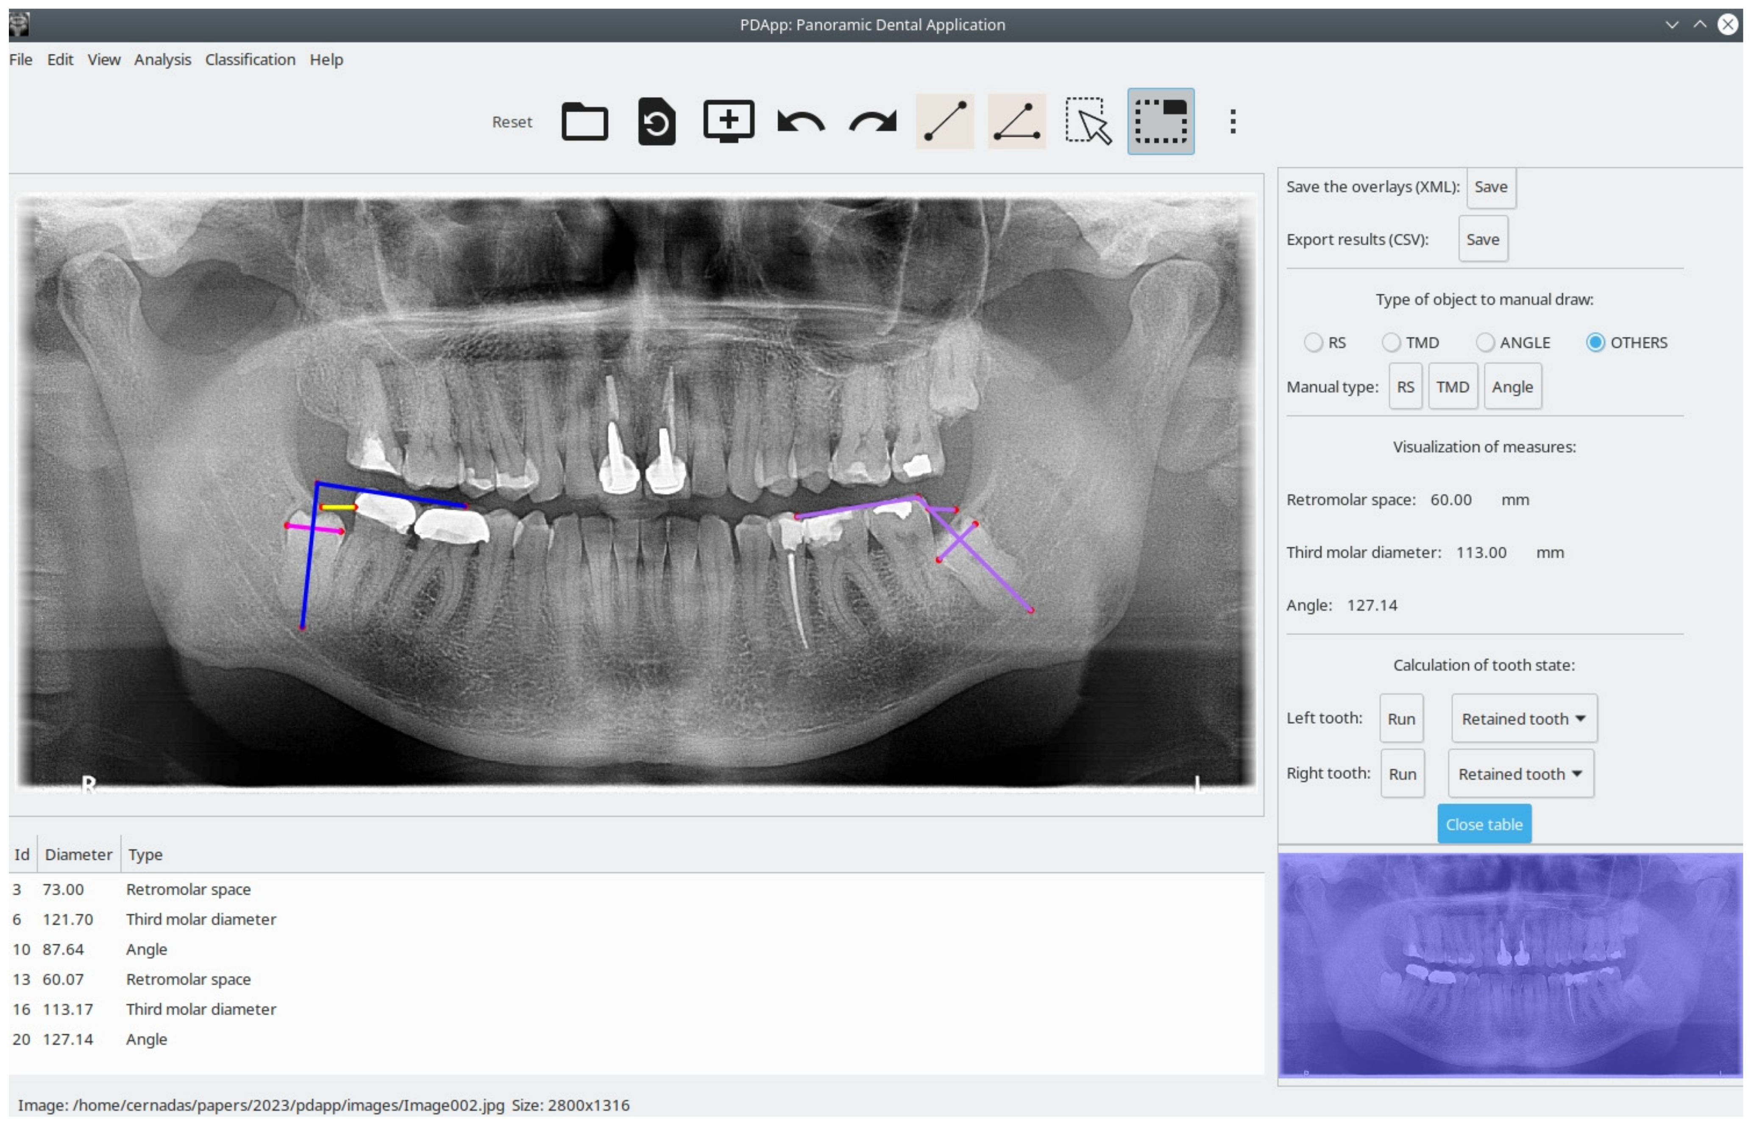Click the open folder toolbar icon
This screenshot has height=1125, width=1751.
(x=584, y=121)
